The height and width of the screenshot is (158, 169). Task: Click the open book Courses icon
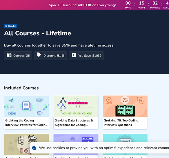click(9, 55)
